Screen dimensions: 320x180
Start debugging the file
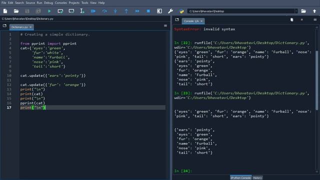(93, 11)
